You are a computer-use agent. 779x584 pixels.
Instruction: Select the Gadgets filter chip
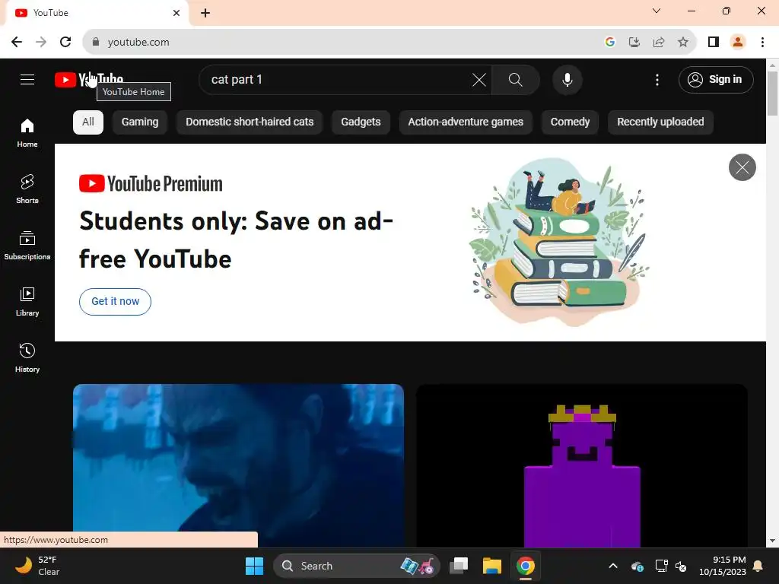click(361, 122)
